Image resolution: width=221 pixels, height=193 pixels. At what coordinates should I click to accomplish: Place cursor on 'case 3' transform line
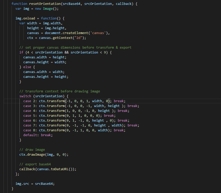click(x=81, y=106)
